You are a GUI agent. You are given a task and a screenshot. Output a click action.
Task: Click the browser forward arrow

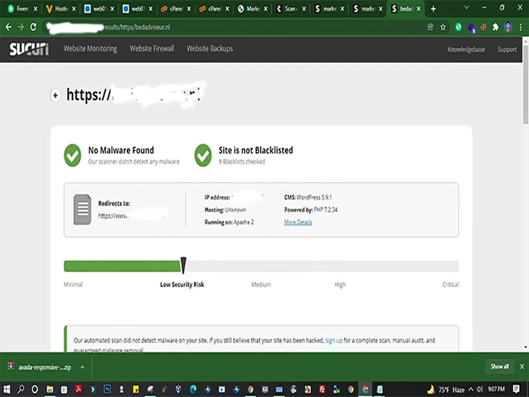pyautogui.click(x=21, y=27)
